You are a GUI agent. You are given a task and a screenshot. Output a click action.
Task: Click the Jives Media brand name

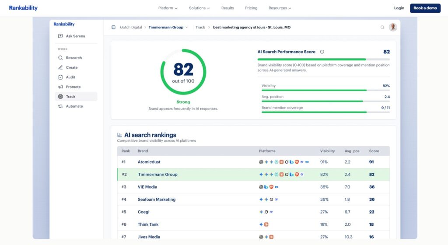149,237
